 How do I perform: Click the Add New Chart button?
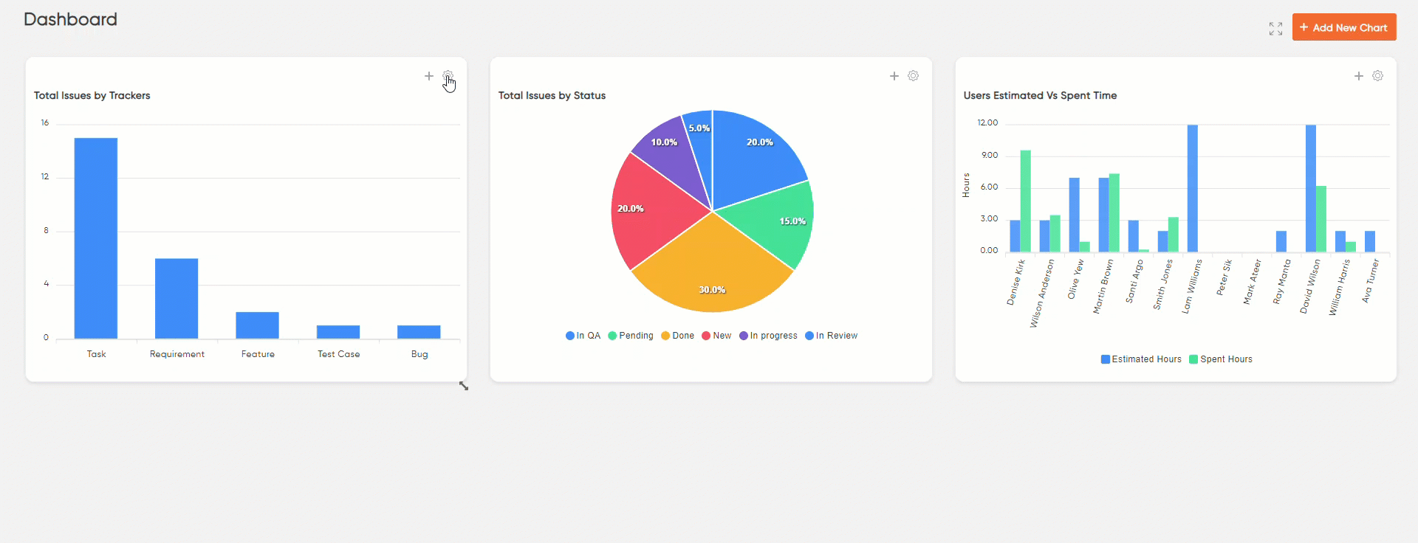pyautogui.click(x=1343, y=27)
